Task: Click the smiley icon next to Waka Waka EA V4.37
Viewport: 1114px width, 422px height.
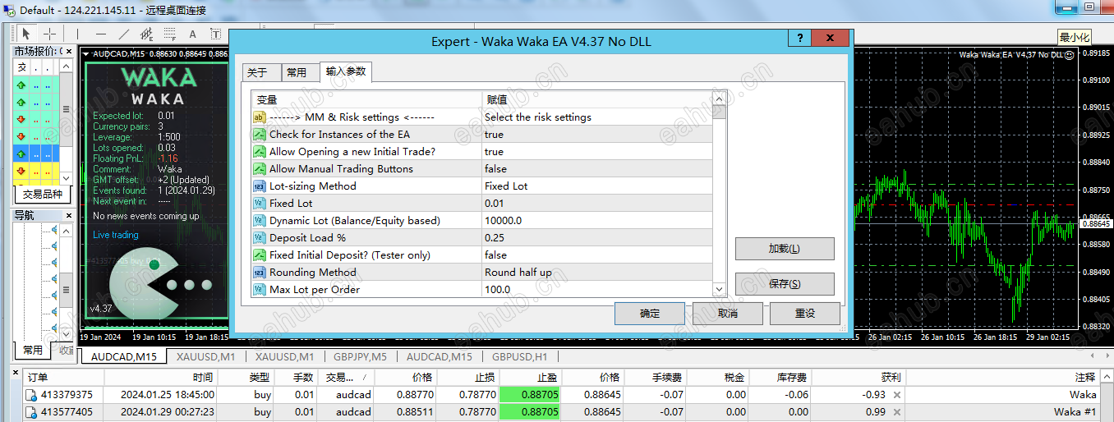Action: coord(1069,55)
